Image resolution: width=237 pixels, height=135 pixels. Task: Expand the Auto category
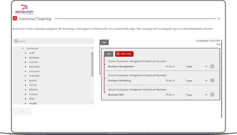tap(26, 53)
